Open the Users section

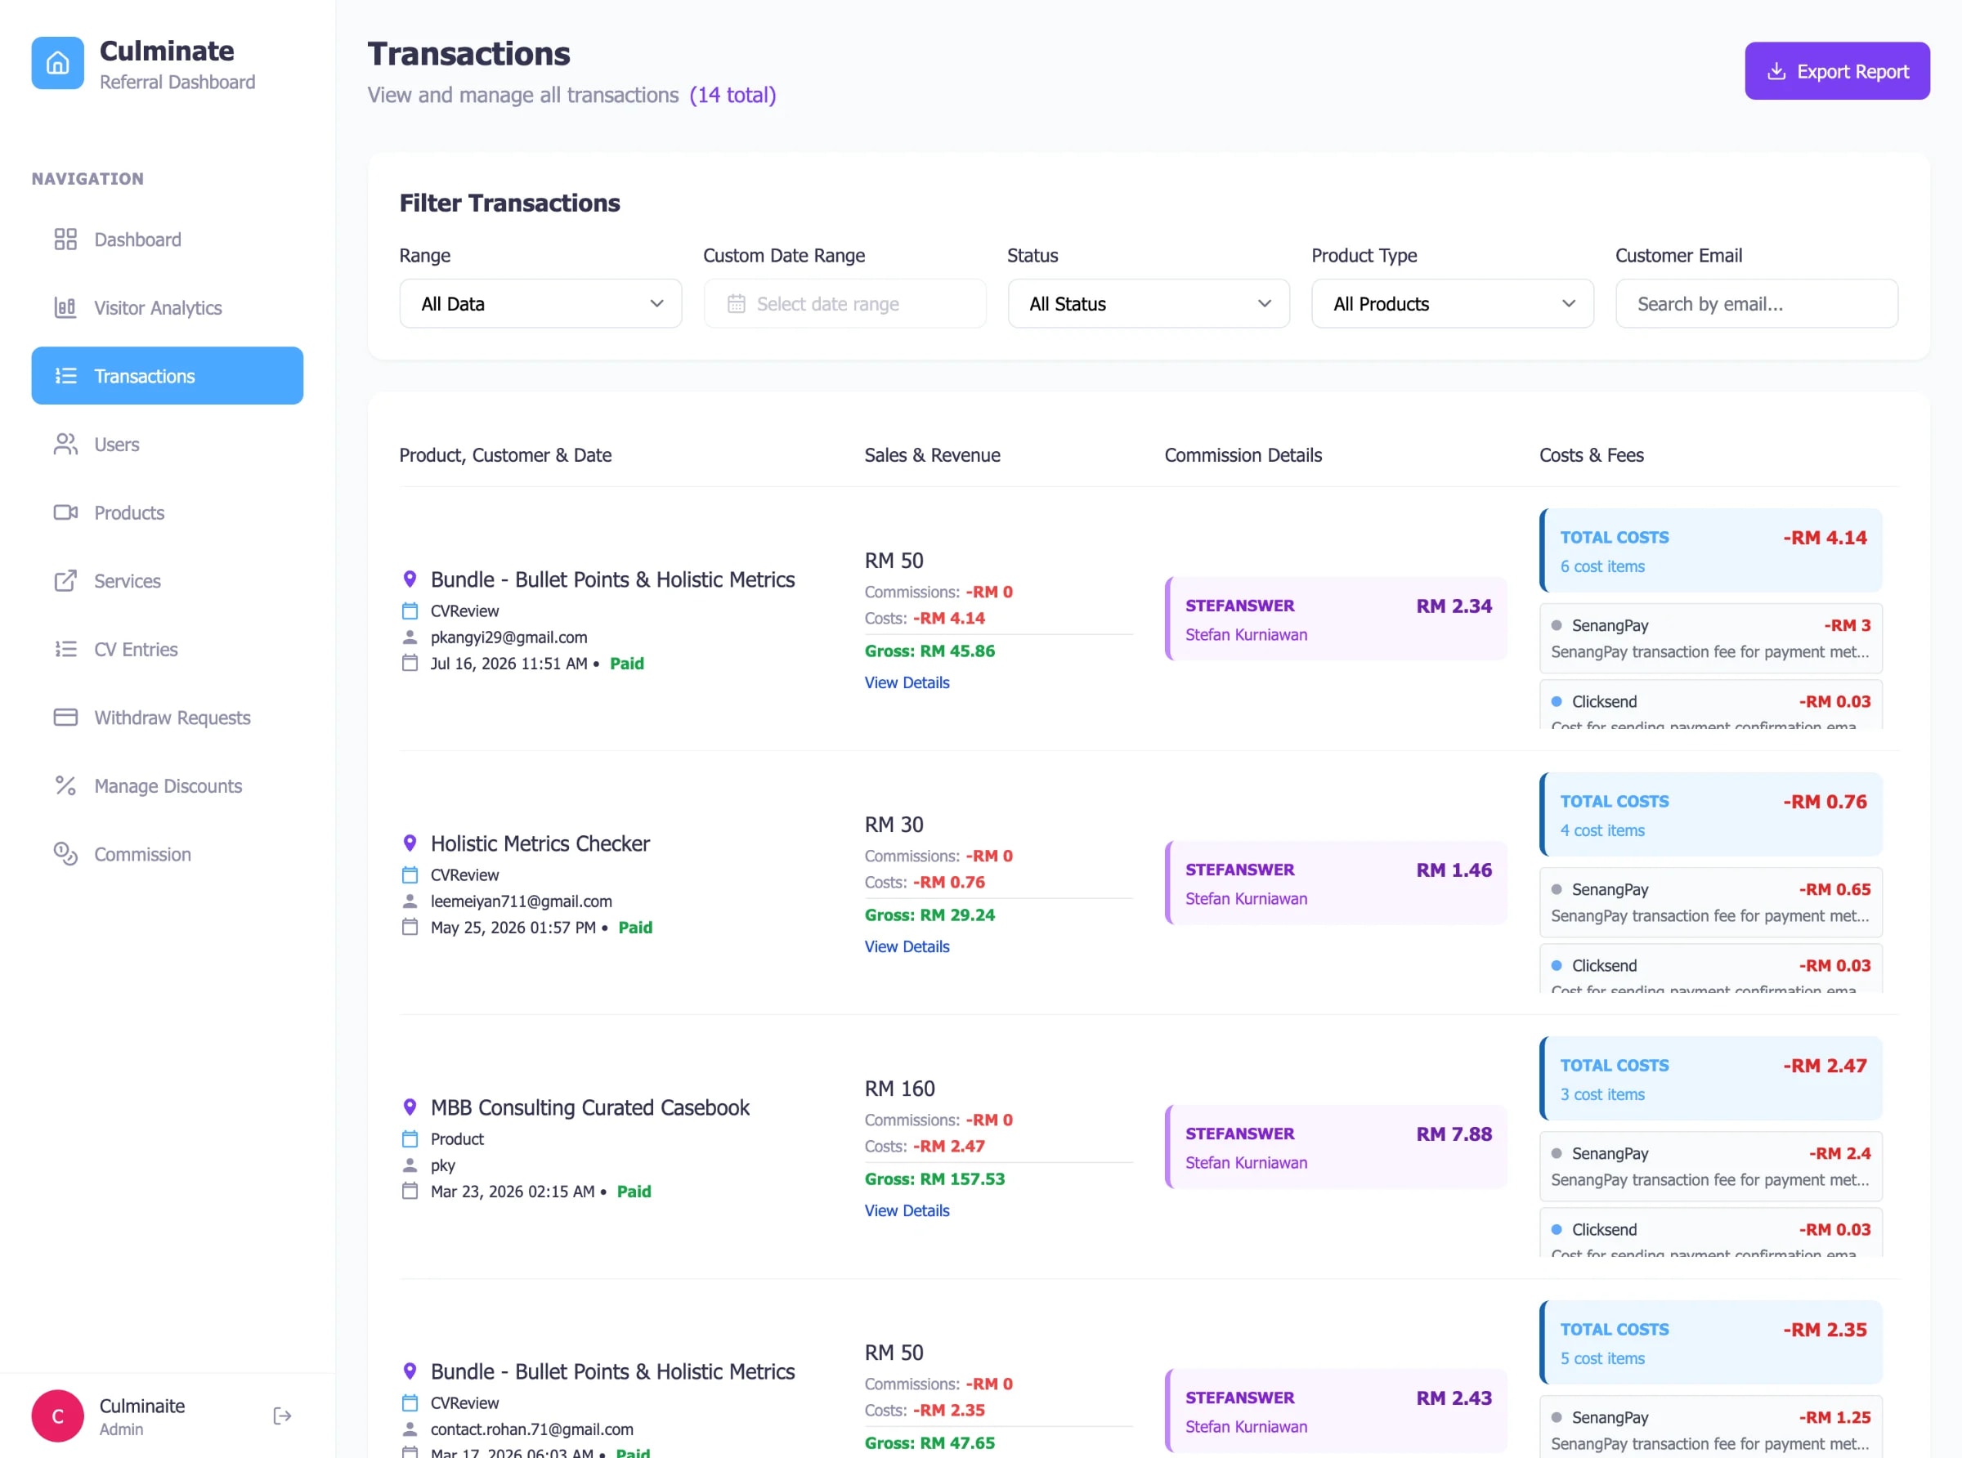167,444
